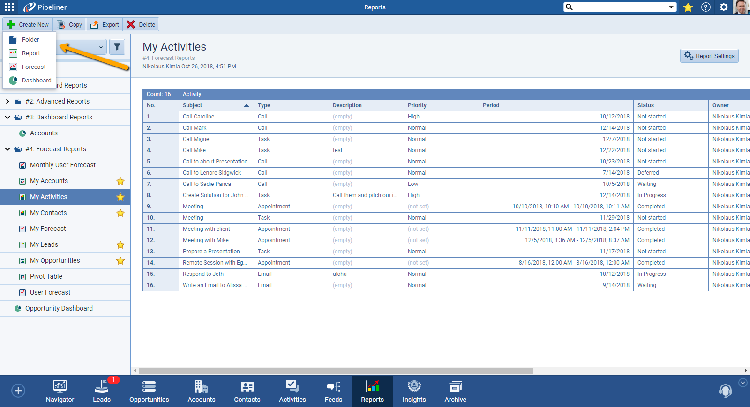Open the app grid launcher icon

tap(9, 7)
